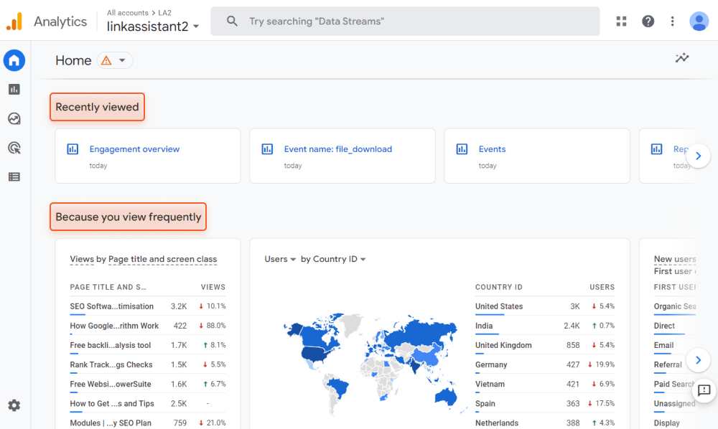Select United States in country list
The height and width of the screenshot is (429, 718).
pyautogui.click(x=545, y=306)
